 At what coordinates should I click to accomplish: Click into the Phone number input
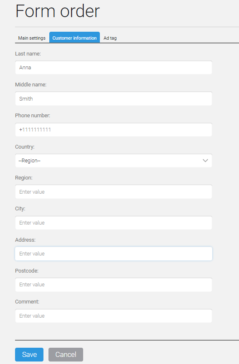point(114,129)
